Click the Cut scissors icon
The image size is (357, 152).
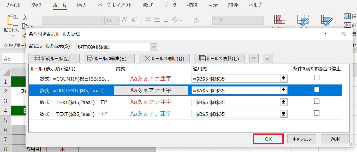(25, 17)
